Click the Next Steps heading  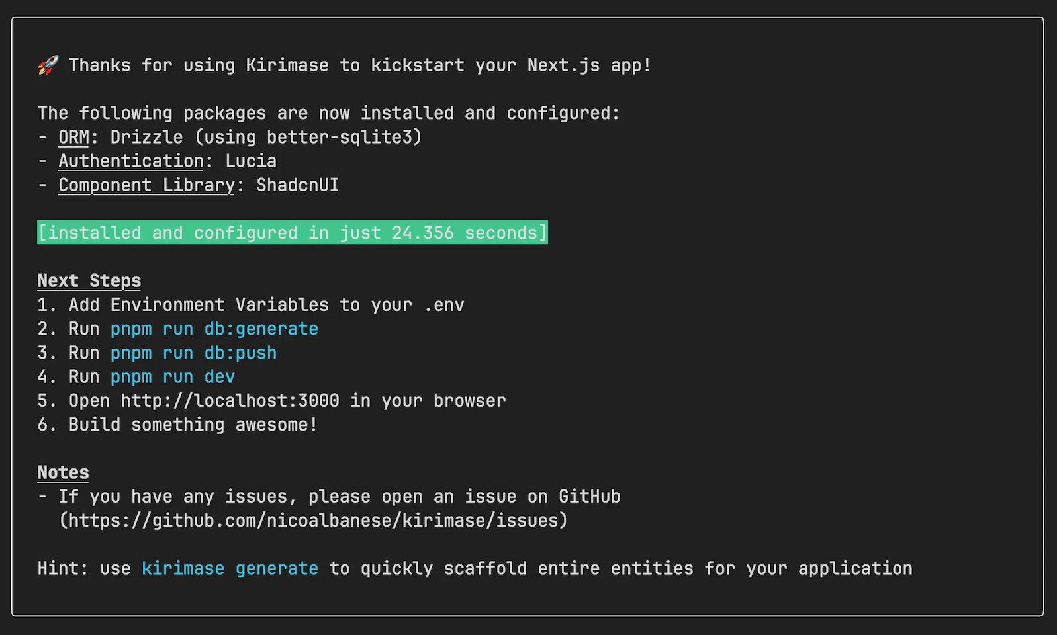click(89, 280)
